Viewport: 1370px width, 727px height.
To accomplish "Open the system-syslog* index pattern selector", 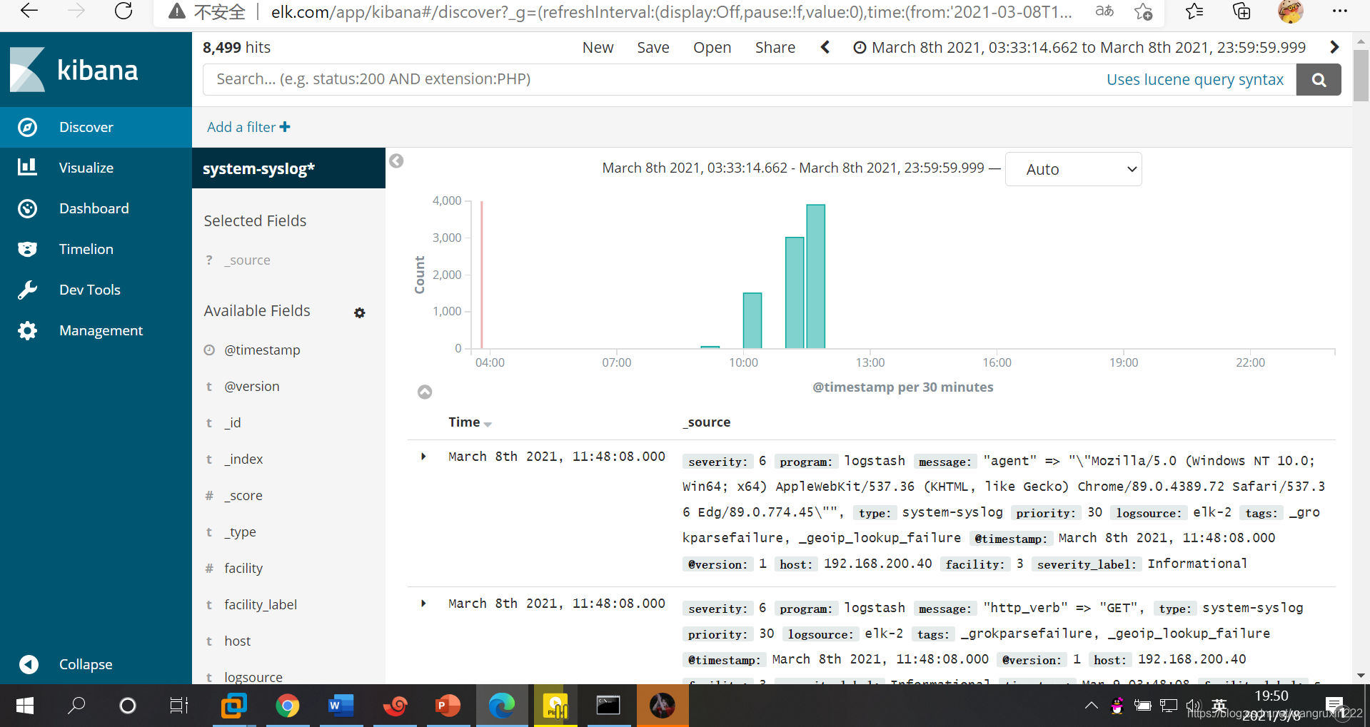I will click(288, 168).
